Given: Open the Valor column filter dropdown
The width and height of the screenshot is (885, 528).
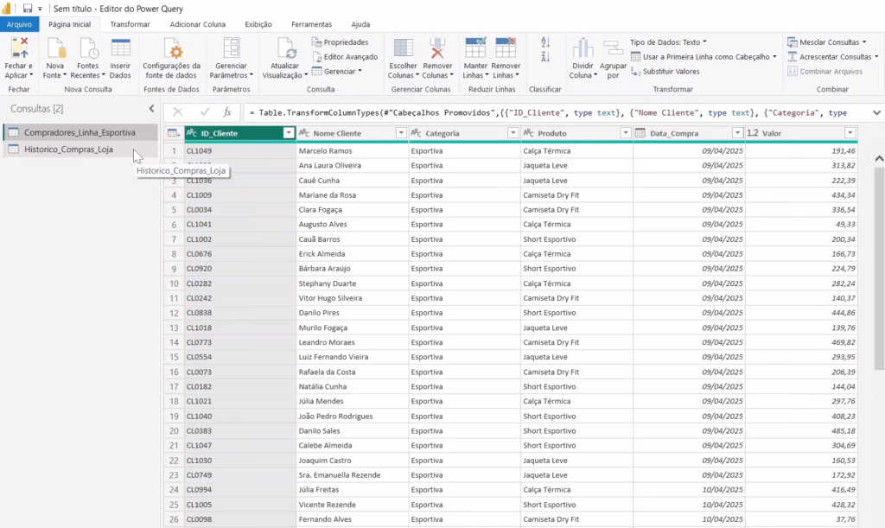Looking at the screenshot, I should point(850,133).
